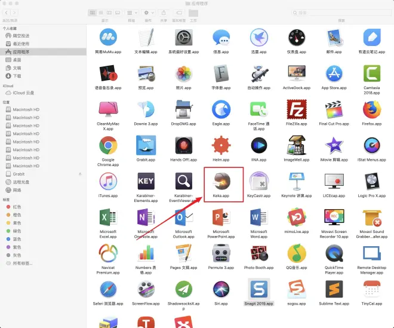Click the Share toolbar button
This screenshot has height=328, width=394.
164,13
